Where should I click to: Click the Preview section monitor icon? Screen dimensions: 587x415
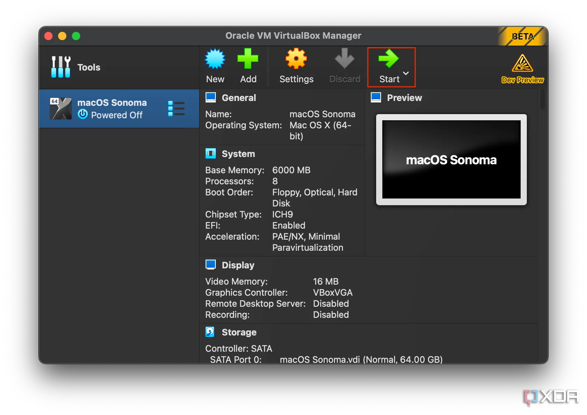tap(376, 98)
